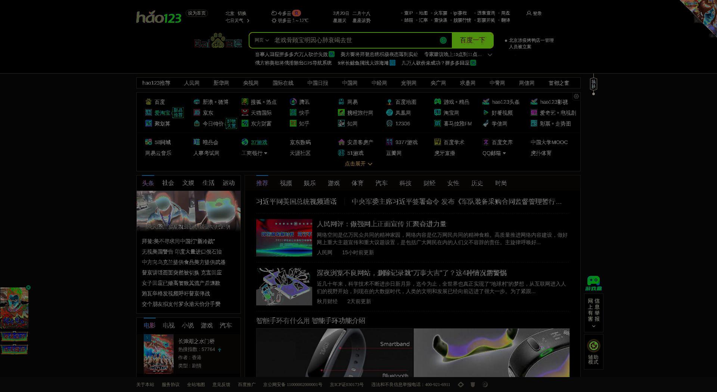Open 网易 site icon
The image size is (717, 392).
[x=341, y=102]
